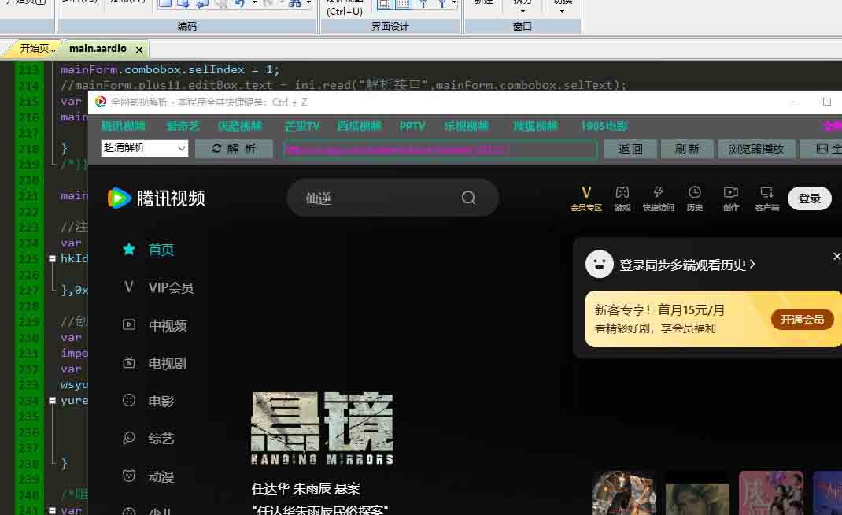The width and height of the screenshot is (842, 515).
Task: Click the 界面设计 ribbon group label
Action: click(x=390, y=26)
